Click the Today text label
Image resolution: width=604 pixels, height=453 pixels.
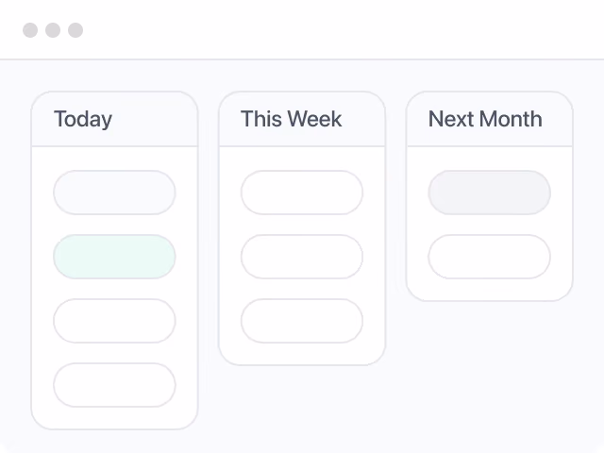83,119
